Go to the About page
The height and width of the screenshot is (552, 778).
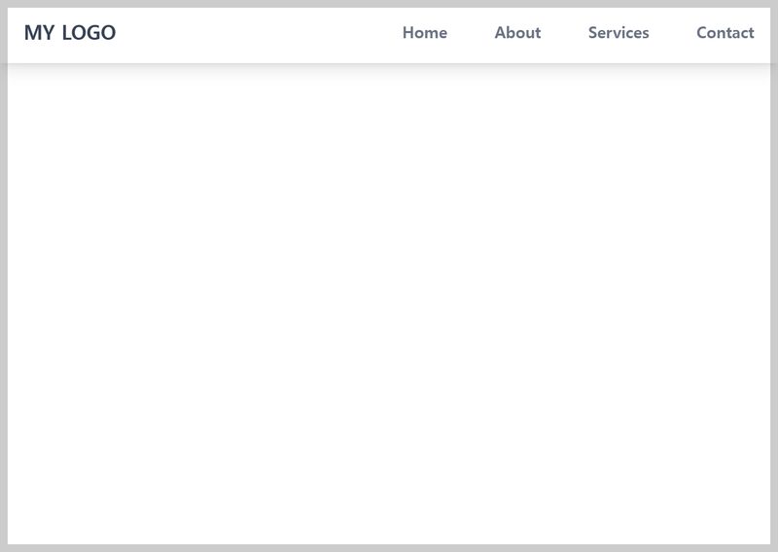pos(517,33)
